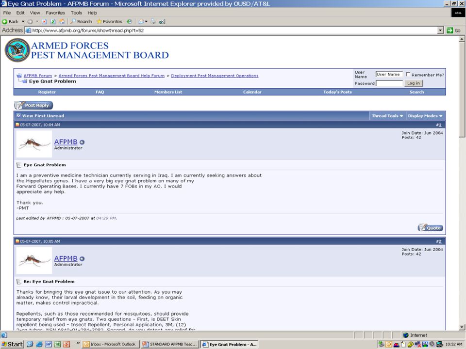
Task: Open the Back button history dropdown arrow
Action: click(23, 22)
